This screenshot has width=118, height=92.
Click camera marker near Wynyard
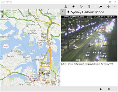42,72
